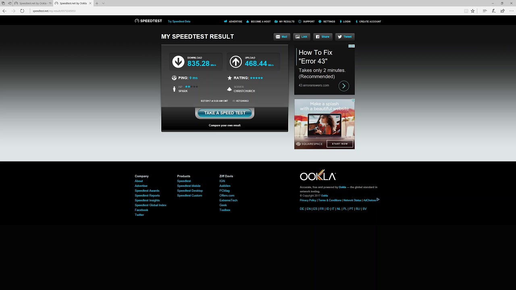Switch language to FR
The width and height of the screenshot is (516, 290).
pyautogui.click(x=322, y=209)
